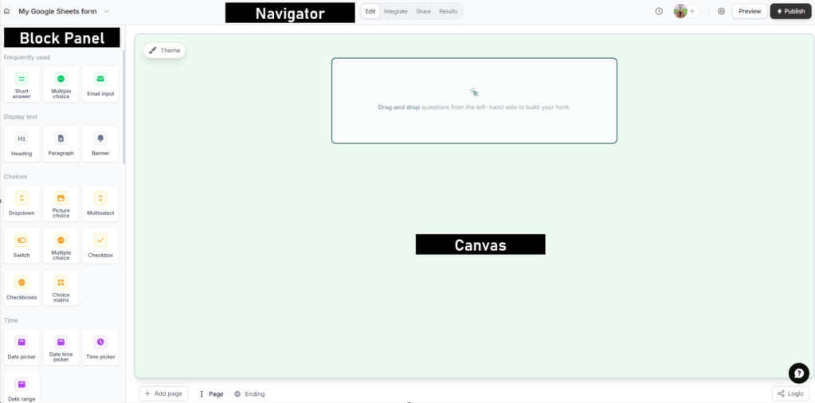This screenshot has height=403, width=815.
Task: Click the Publish button
Action: (x=790, y=11)
